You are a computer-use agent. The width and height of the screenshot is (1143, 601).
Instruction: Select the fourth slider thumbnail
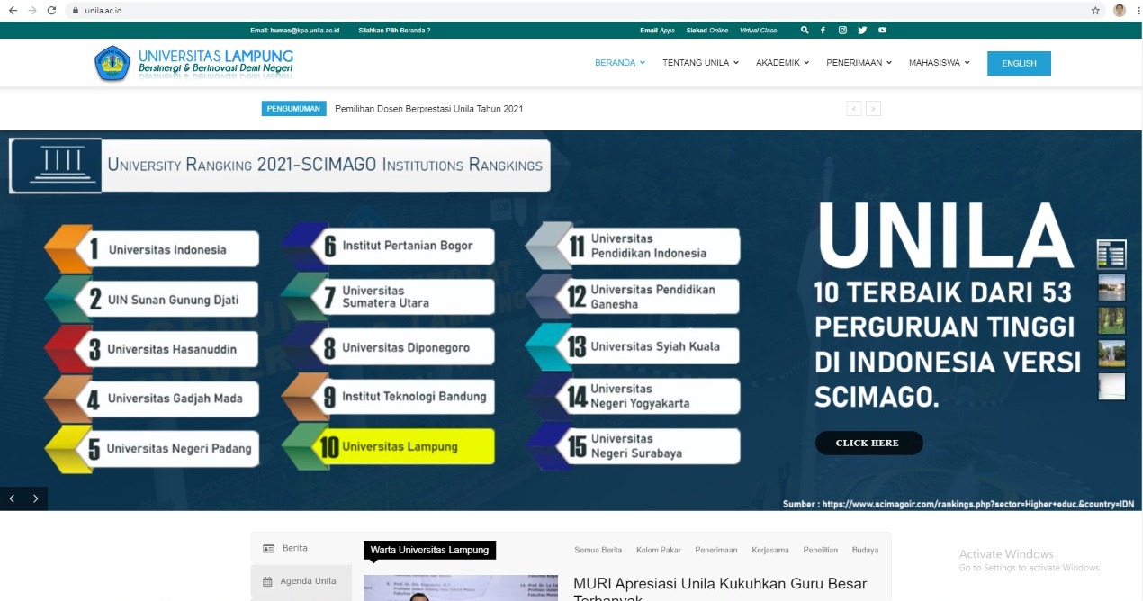pyautogui.click(x=1111, y=354)
